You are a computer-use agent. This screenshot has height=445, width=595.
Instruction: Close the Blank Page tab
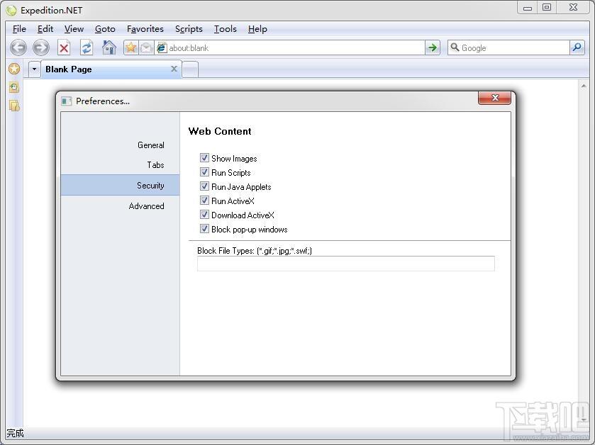[x=174, y=69]
